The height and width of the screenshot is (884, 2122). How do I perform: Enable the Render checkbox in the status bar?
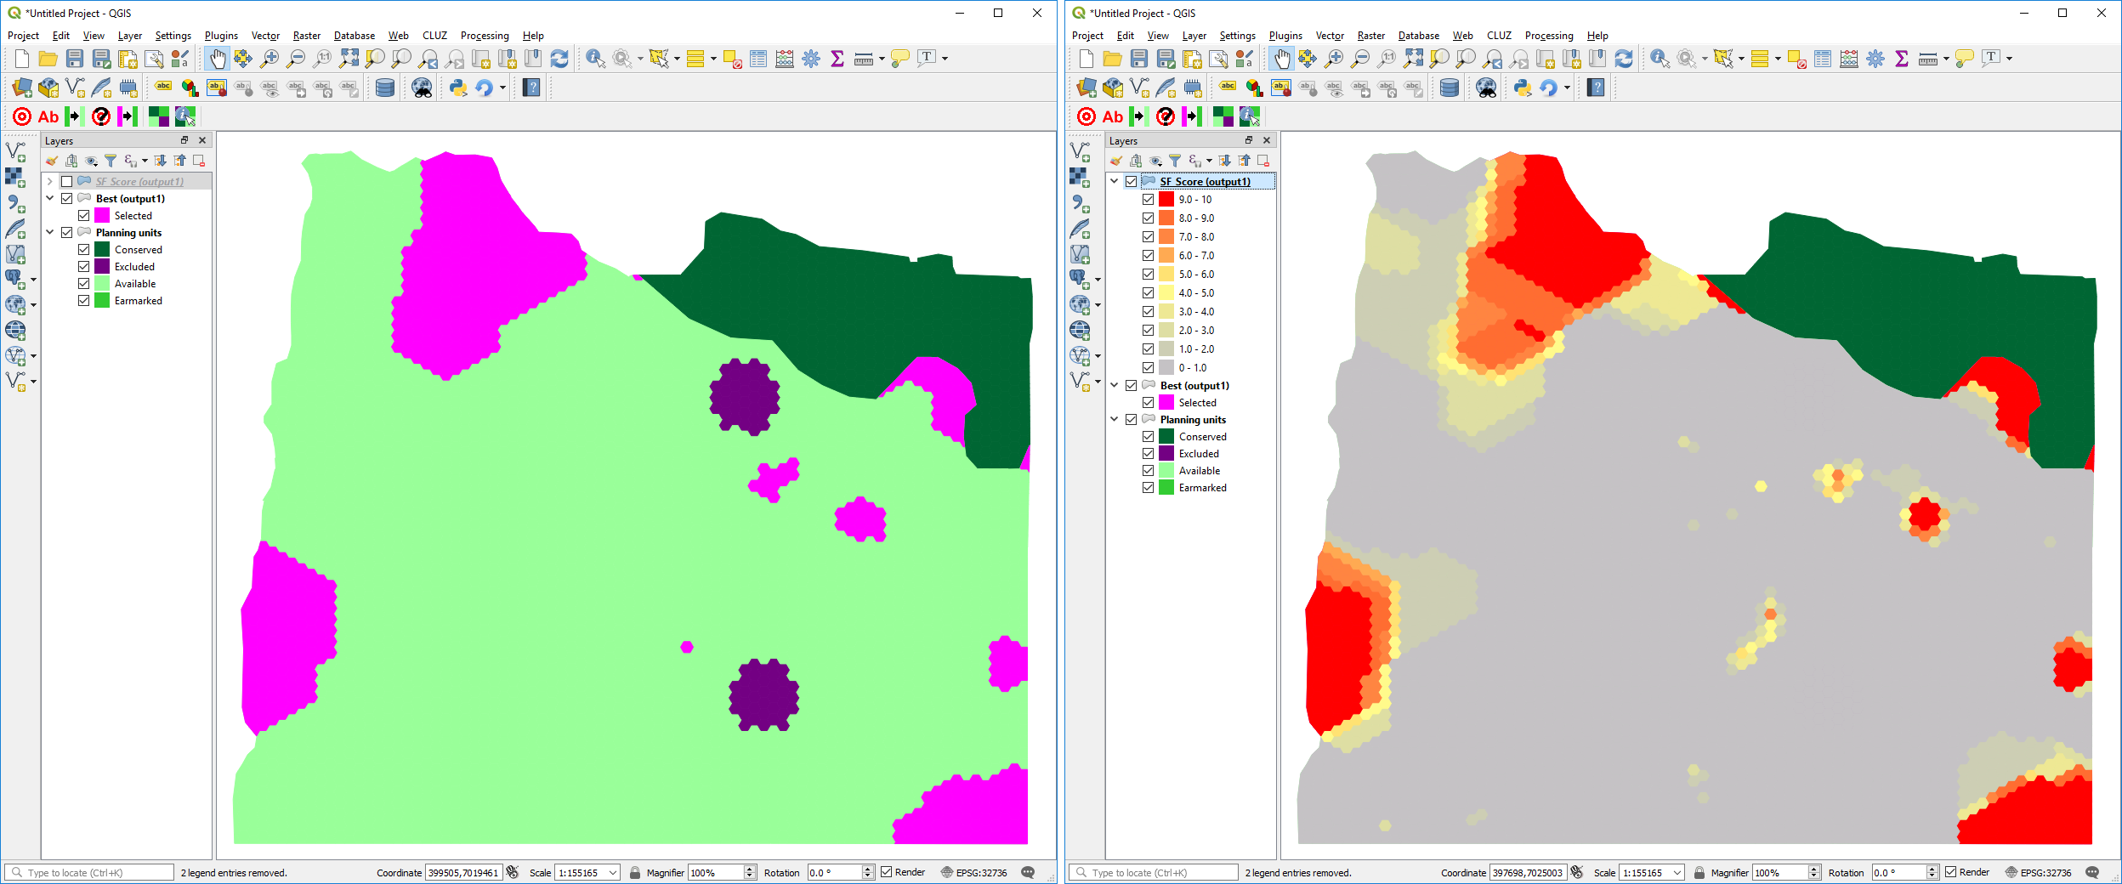coord(886,872)
